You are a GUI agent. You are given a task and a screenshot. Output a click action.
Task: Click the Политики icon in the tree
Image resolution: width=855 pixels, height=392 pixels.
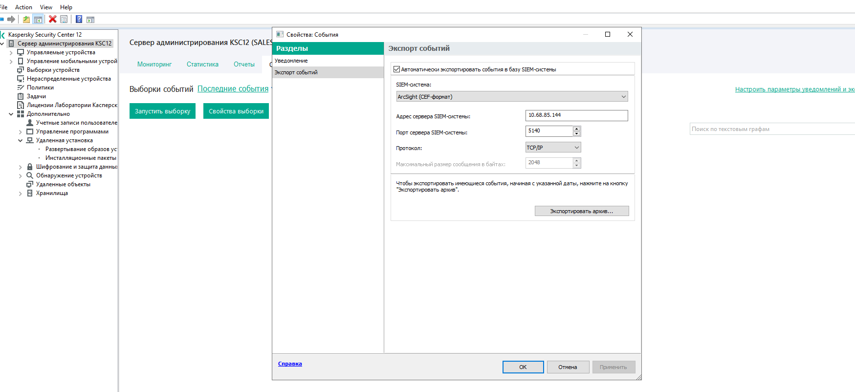(21, 87)
